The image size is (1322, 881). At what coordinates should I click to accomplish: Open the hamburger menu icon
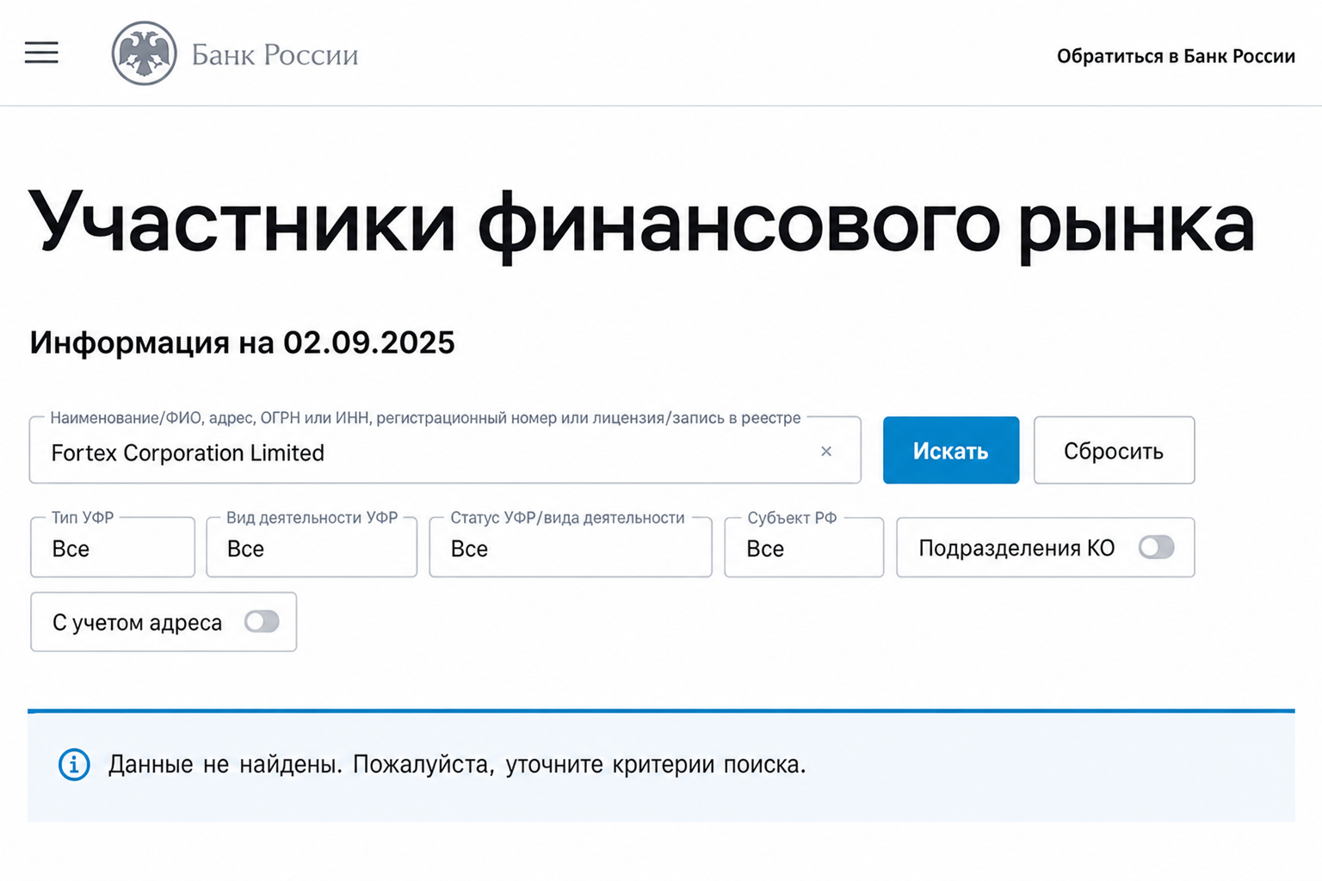point(41,53)
